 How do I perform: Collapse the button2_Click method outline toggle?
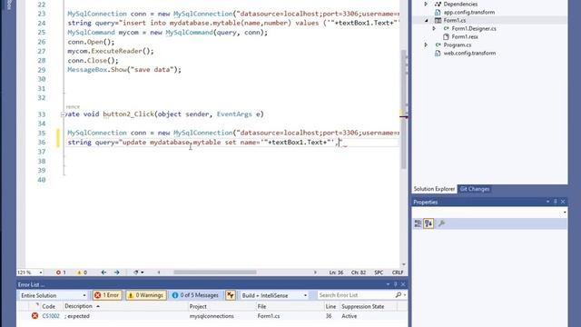click(x=63, y=114)
